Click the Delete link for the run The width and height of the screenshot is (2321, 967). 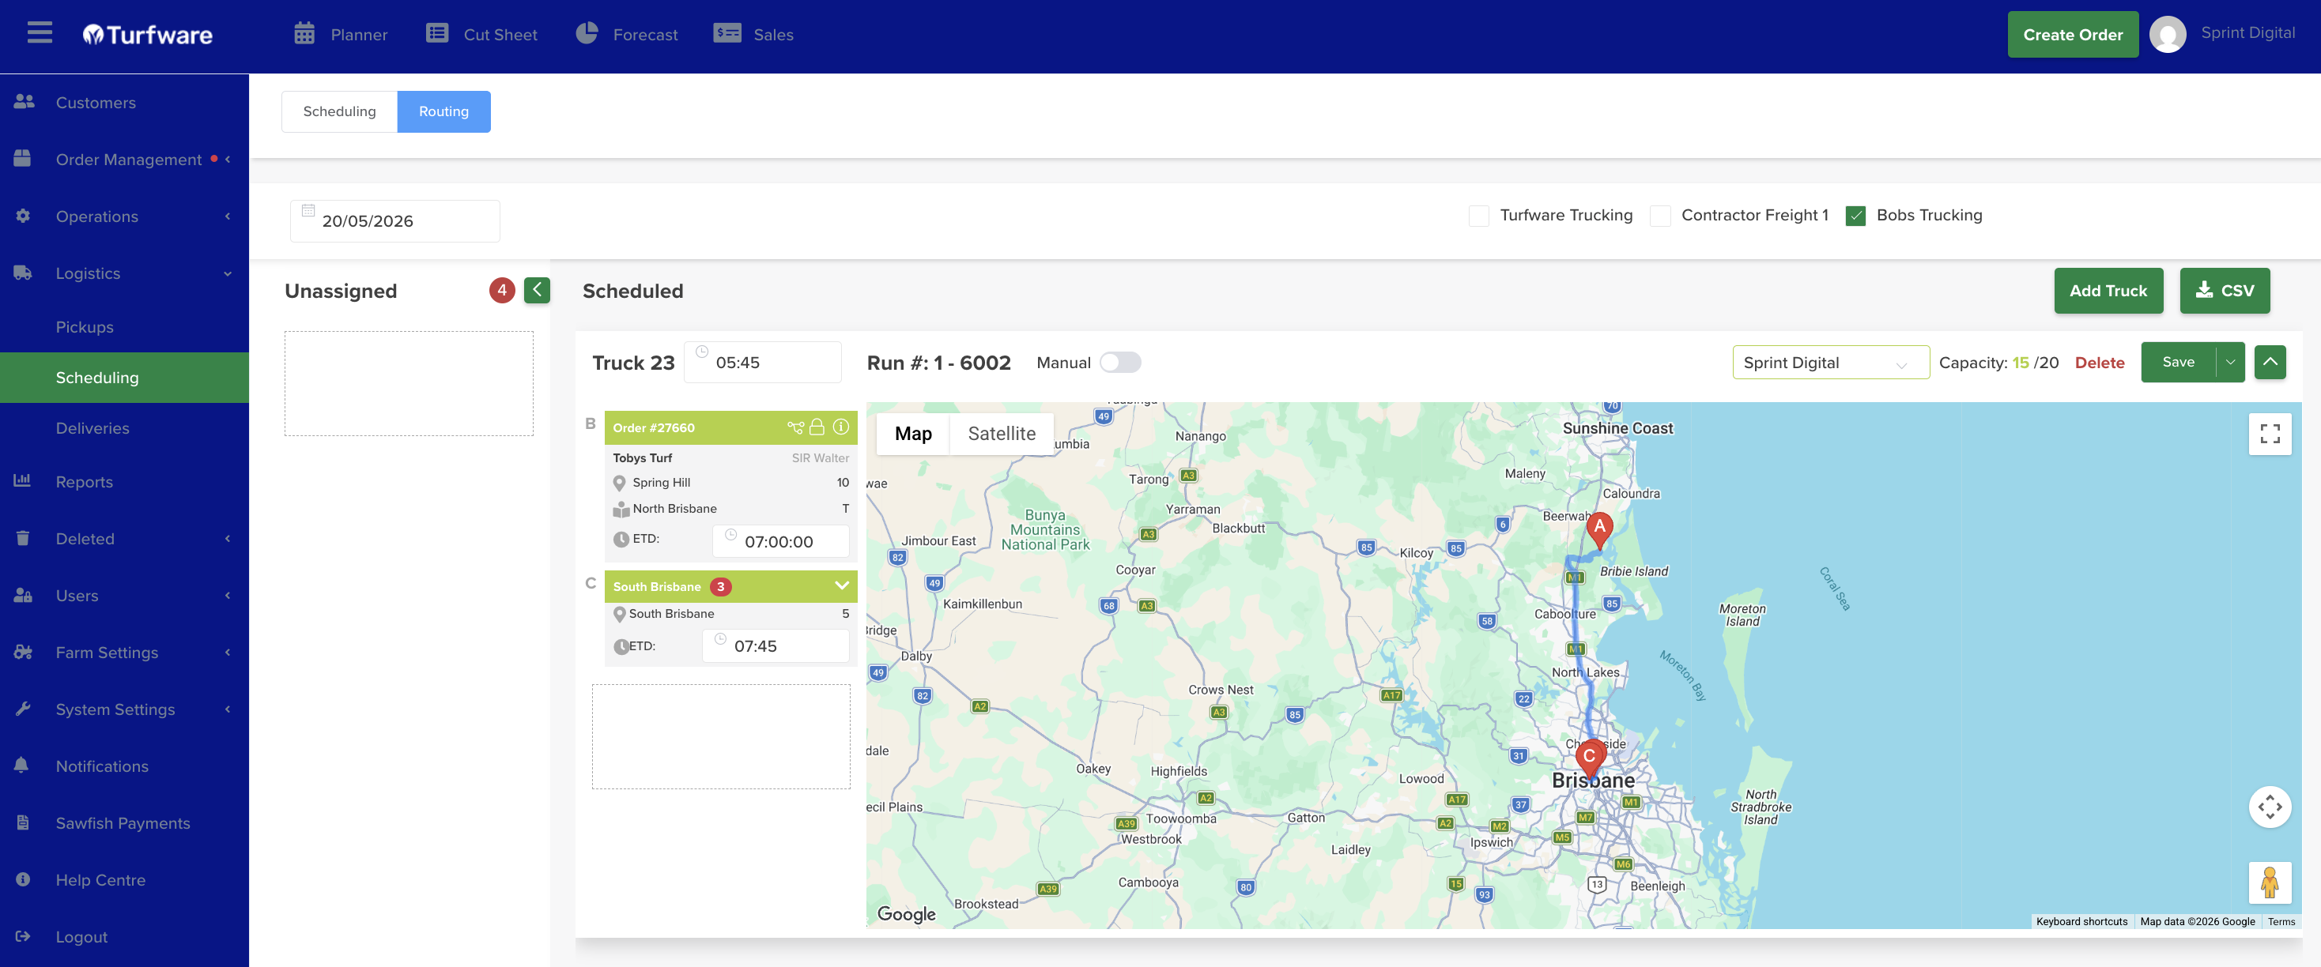2100,362
